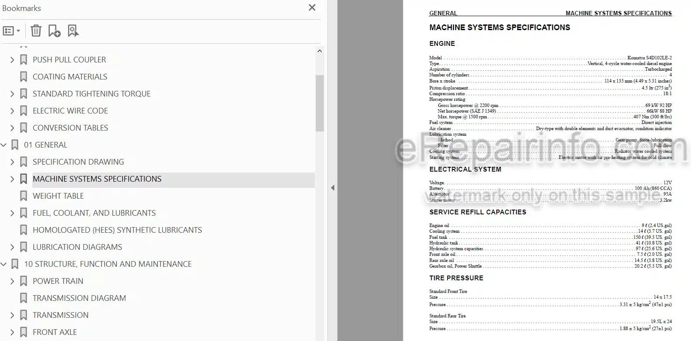Open PUSH PULL COUPLER bookmark

[x=69, y=60]
